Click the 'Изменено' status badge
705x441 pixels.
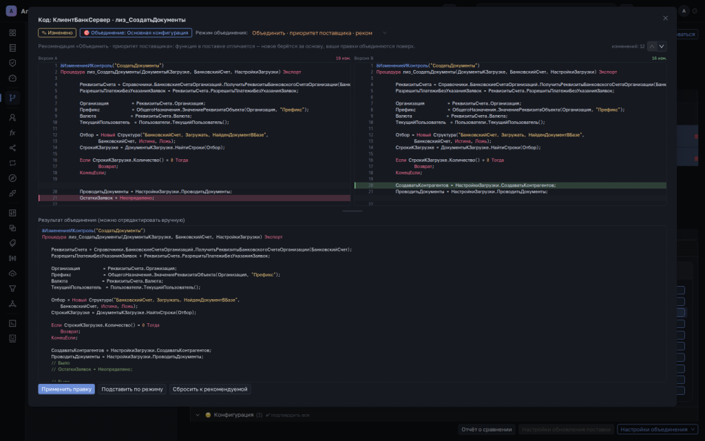click(57, 33)
